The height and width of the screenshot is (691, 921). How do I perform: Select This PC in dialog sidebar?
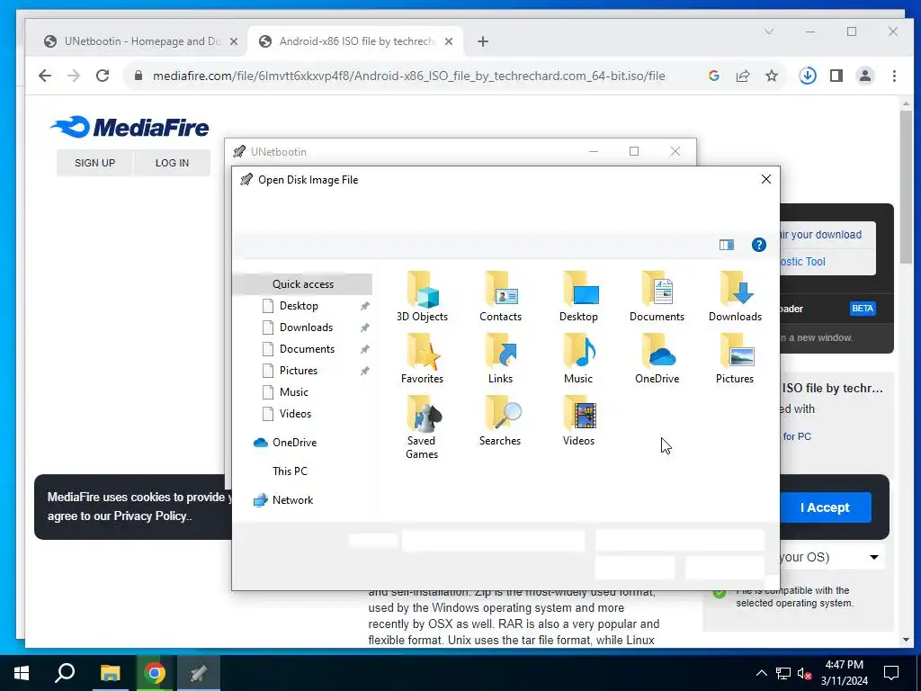[x=290, y=471]
